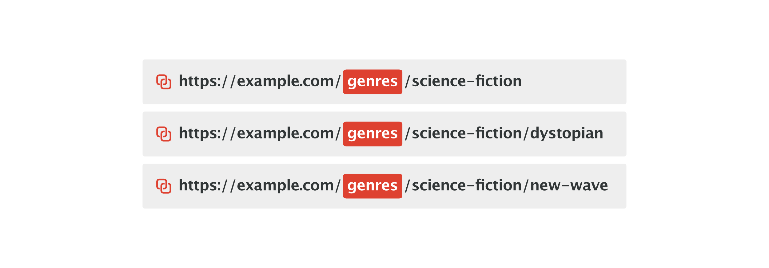The width and height of the screenshot is (769, 268).
Task: Click the link icon in the dystopian URL row
Action: (164, 134)
